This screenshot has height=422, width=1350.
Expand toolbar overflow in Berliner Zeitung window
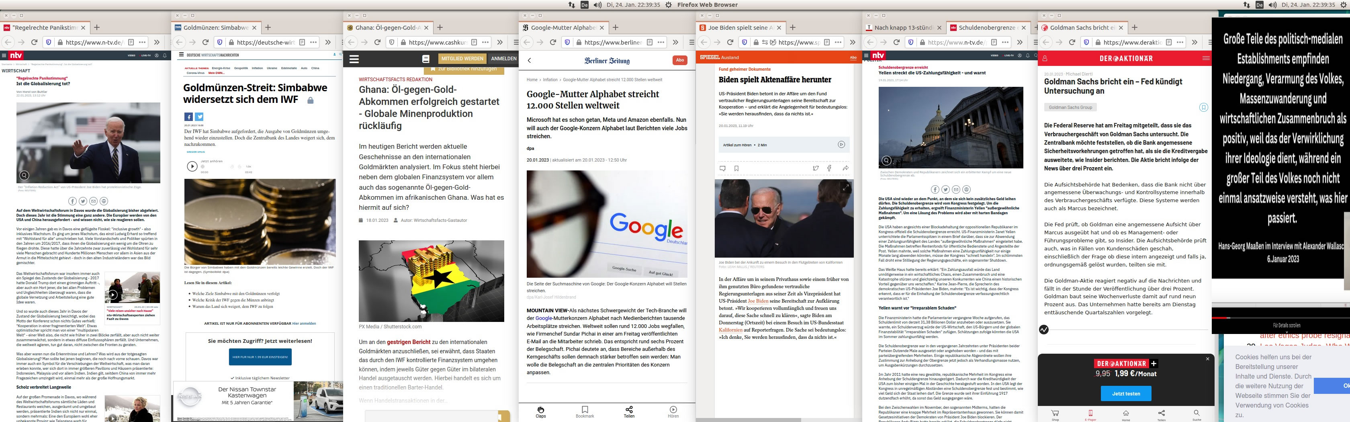[x=675, y=43]
